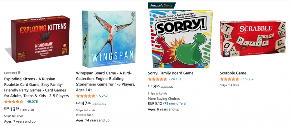View the 79 new offers link

(175, 103)
